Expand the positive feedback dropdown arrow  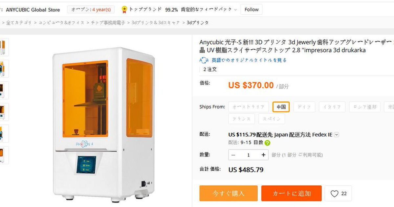[x=235, y=10]
